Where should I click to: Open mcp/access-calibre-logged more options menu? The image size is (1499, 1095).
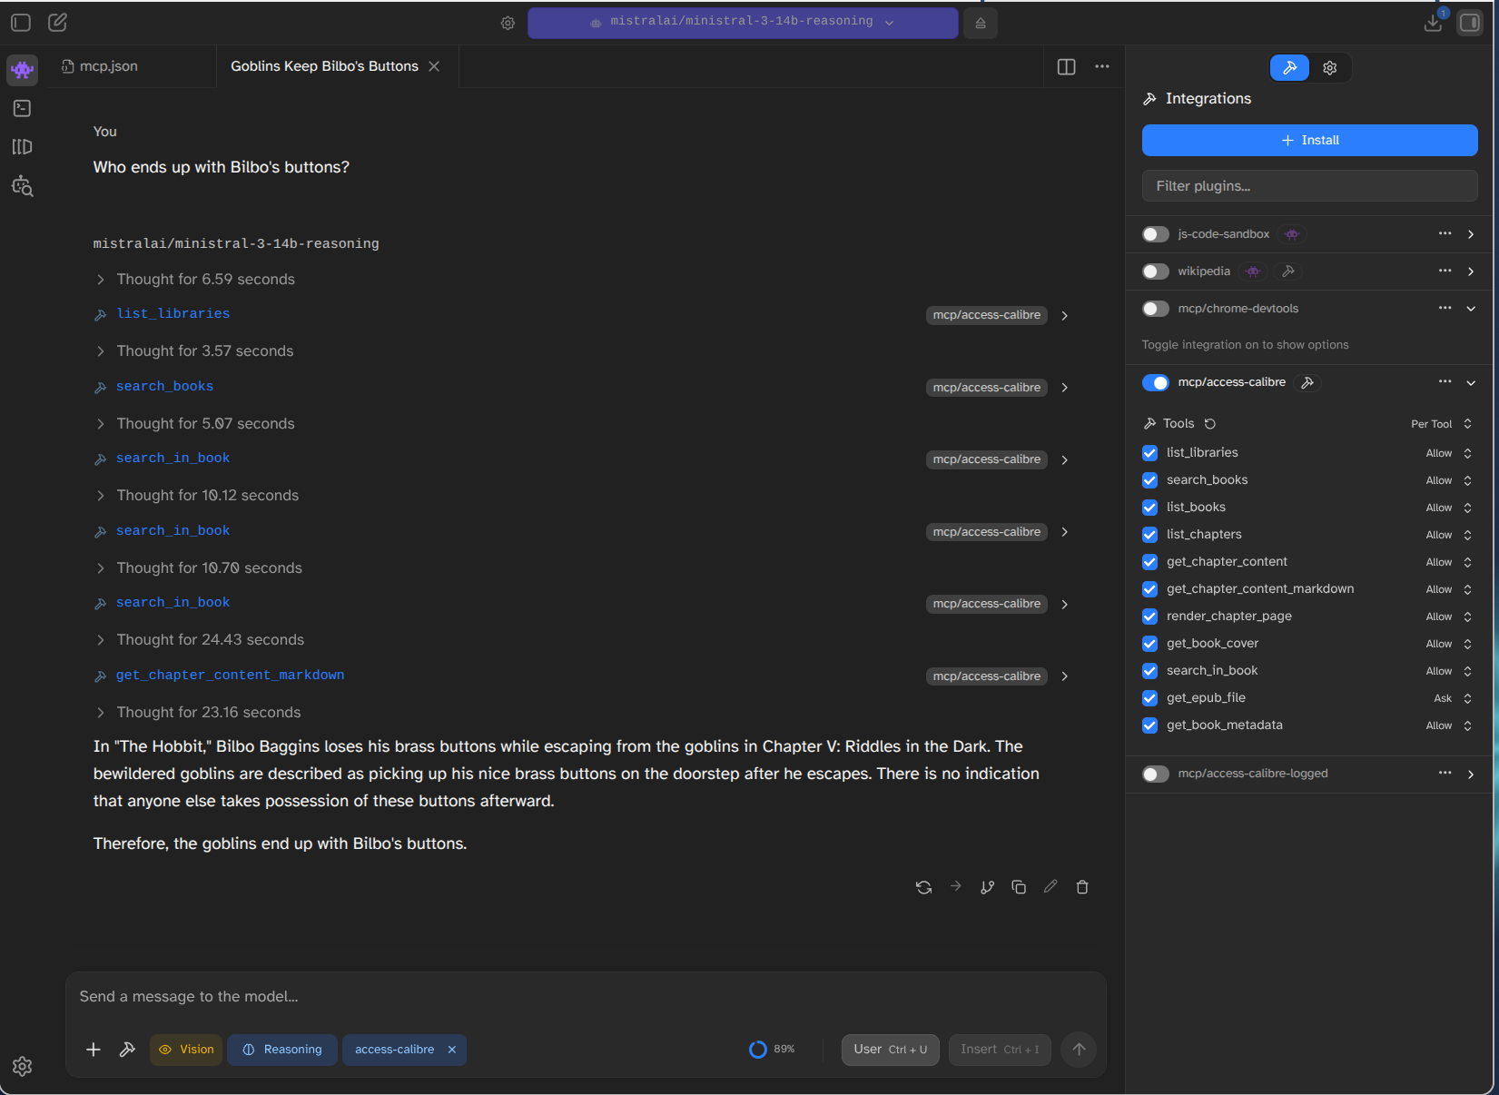1445,773
